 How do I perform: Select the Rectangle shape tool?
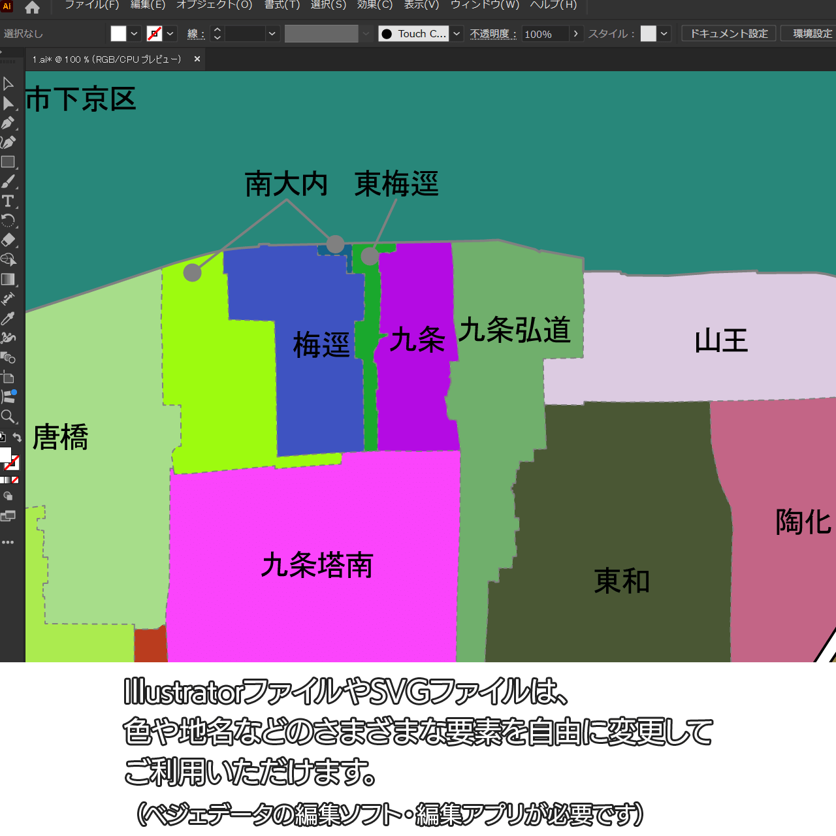coord(8,162)
